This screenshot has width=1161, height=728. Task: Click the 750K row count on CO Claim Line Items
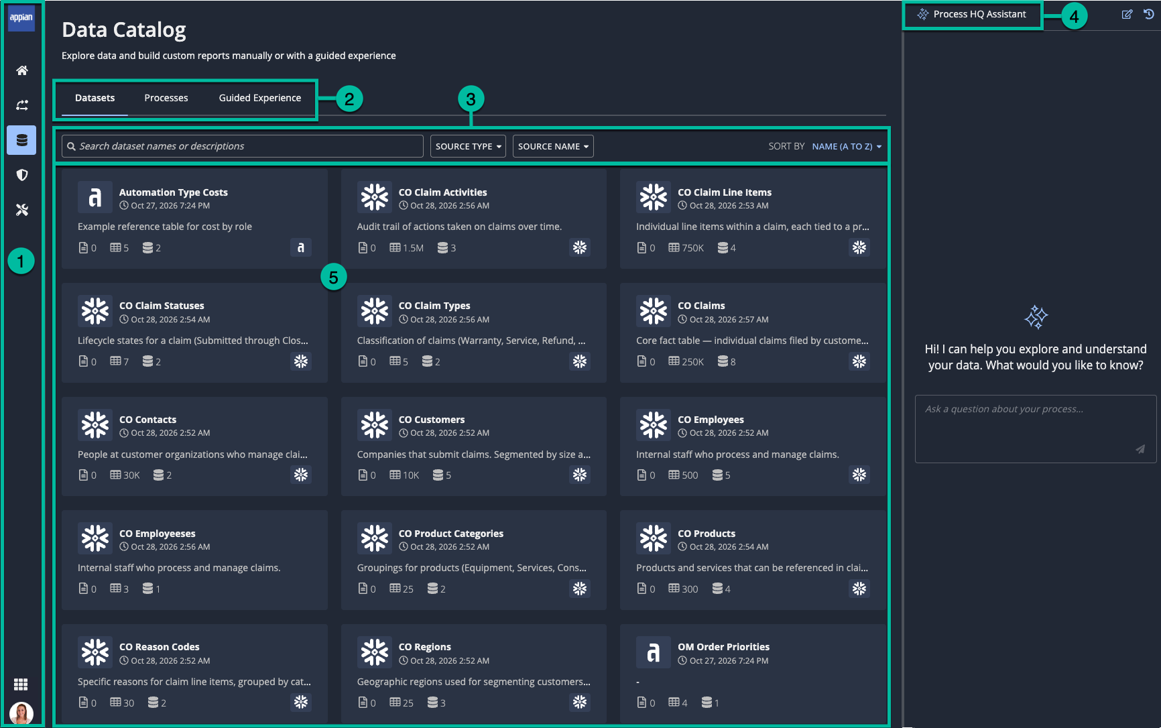point(686,248)
